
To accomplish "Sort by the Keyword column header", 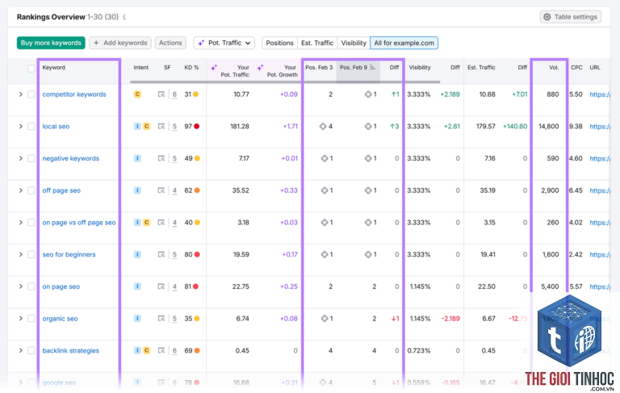I will coord(54,68).
